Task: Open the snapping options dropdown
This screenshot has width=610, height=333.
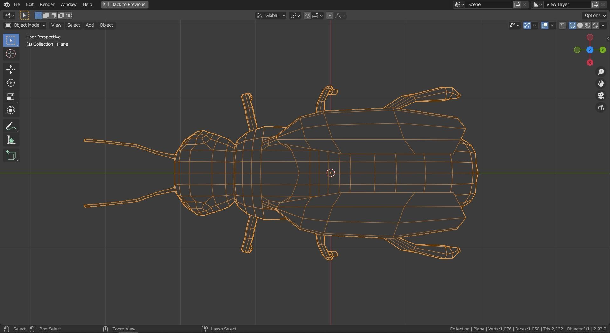Action: (318, 15)
